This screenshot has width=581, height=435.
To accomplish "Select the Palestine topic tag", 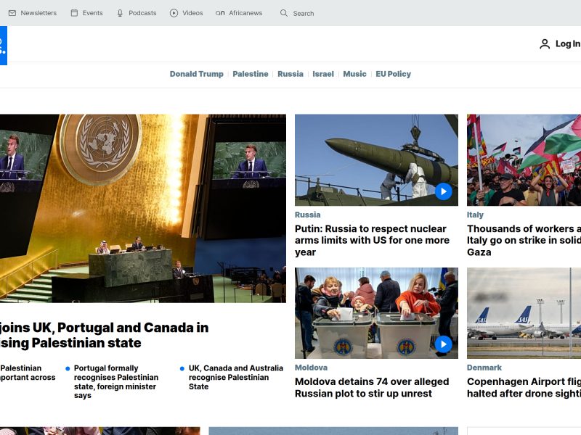I will coord(250,74).
